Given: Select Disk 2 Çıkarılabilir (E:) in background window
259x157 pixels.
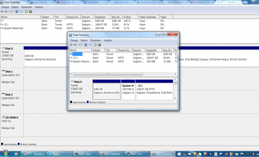Looking at the screenshot, I should [x=12, y=102].
